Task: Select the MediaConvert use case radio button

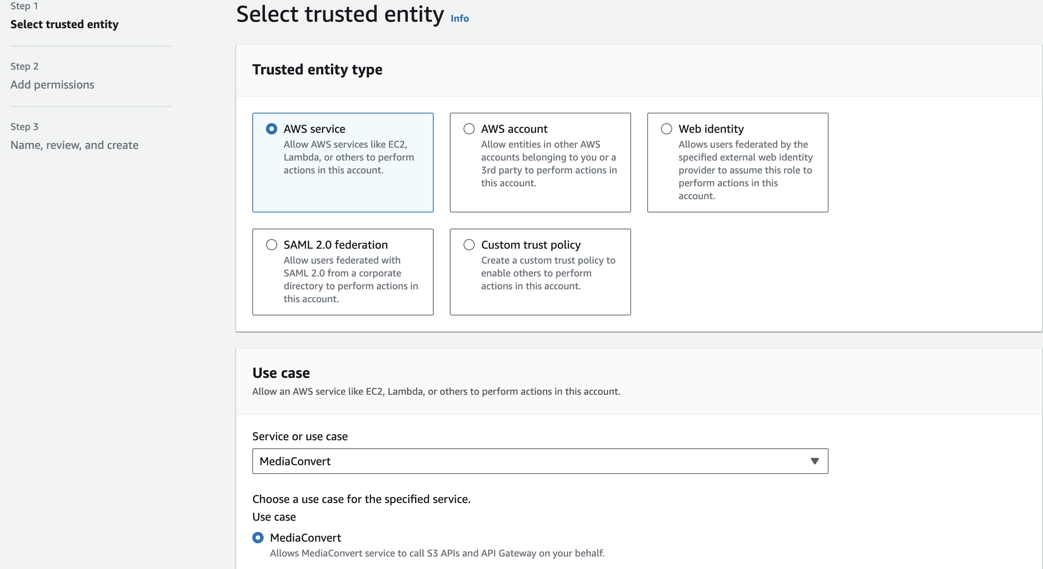Action: click(258, 538)
